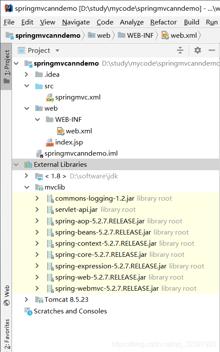Collapse External Libraries node
220x352 pixels.
[16, 165]
